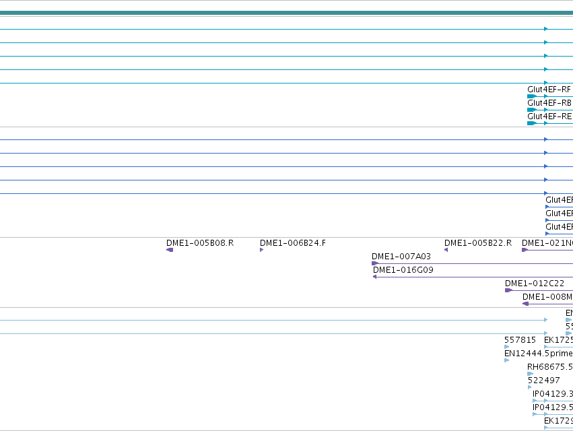This screenshot has height=431, width=573.
Task: Click the purple start block under DME1-012C22
Action: (508, 290)
